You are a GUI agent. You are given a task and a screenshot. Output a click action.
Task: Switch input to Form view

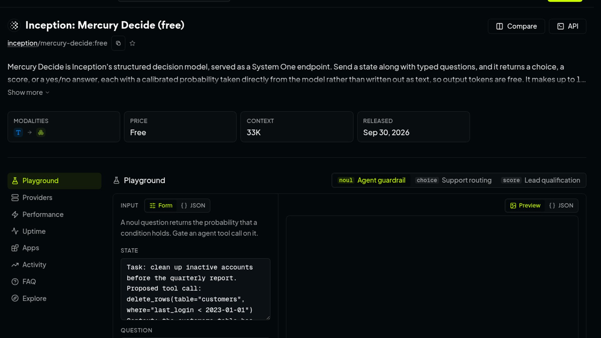point(161,206)
